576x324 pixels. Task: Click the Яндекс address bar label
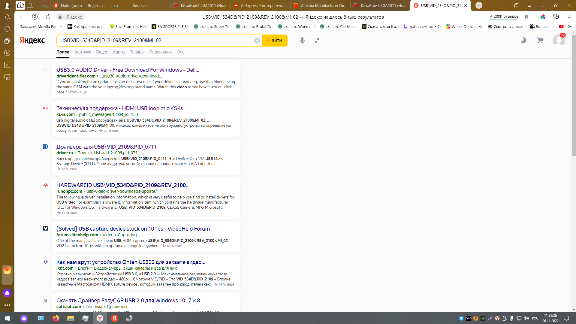pos(74,17)
